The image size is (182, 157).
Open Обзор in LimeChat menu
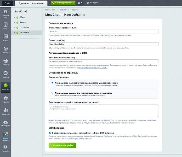click(22, 17)
